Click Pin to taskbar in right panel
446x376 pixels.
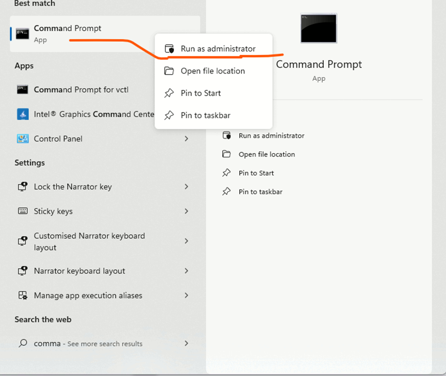[x=259, y=191]
